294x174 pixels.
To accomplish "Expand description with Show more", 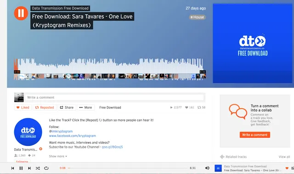I will coord(58,156).
